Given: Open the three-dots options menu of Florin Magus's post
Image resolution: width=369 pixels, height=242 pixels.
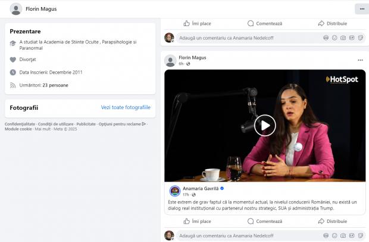Looking at the screenshot, I should pos(360,60).
